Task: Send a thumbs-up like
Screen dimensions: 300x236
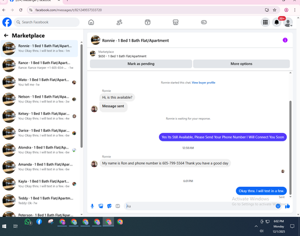Action: pos(287,206)
